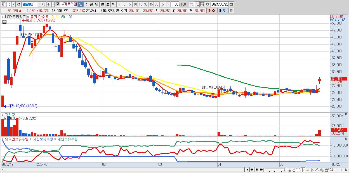This screenshot has width=349, height=173.
Task: Click 코 market label button
Action: point(57,4)
